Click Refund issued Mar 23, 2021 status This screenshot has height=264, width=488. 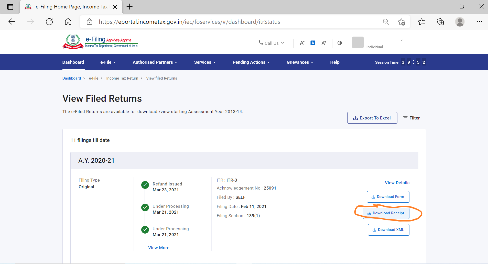click(167, 187)
